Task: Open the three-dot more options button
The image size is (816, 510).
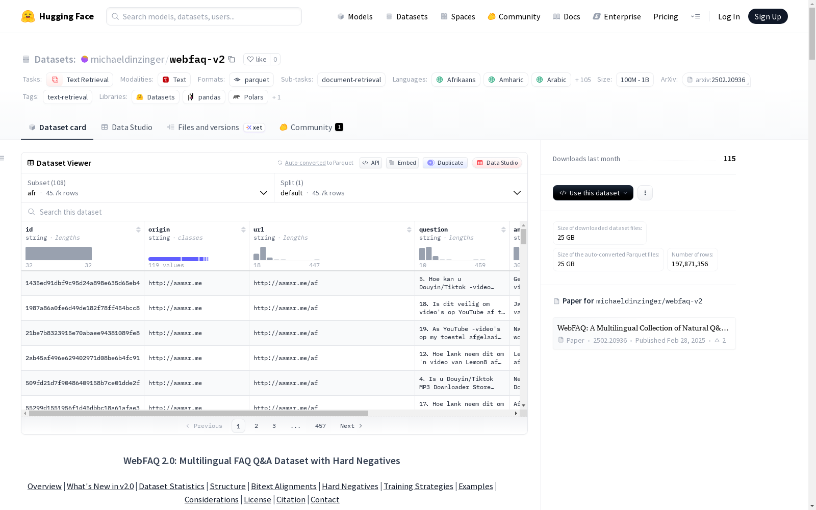Action: tap(645, 193)
